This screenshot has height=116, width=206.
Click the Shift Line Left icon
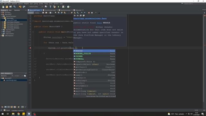click(81, 13)
